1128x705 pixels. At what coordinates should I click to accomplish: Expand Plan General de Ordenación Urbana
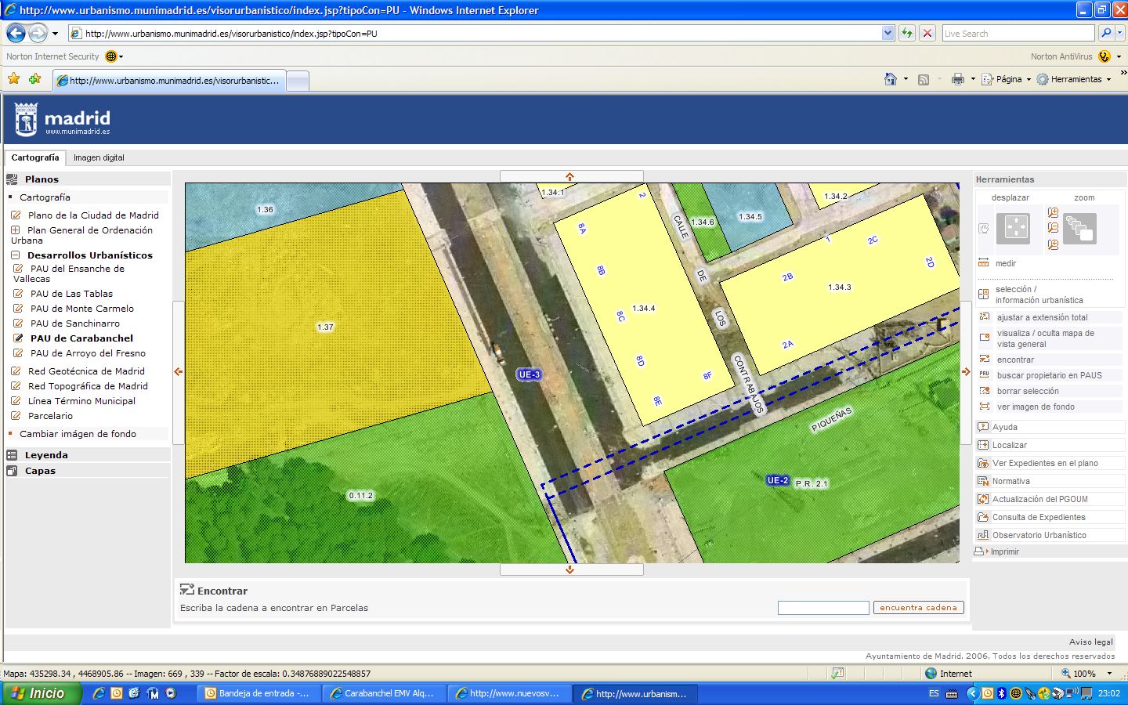(16, 230)
